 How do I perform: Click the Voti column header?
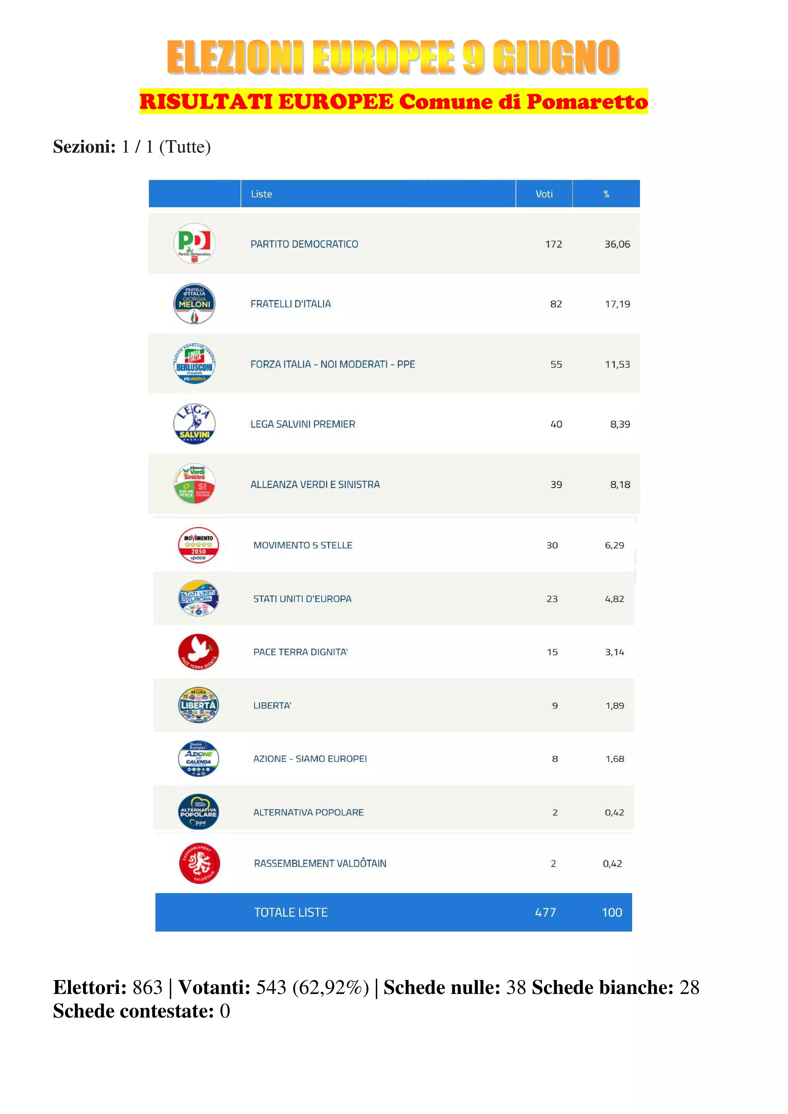544,193
